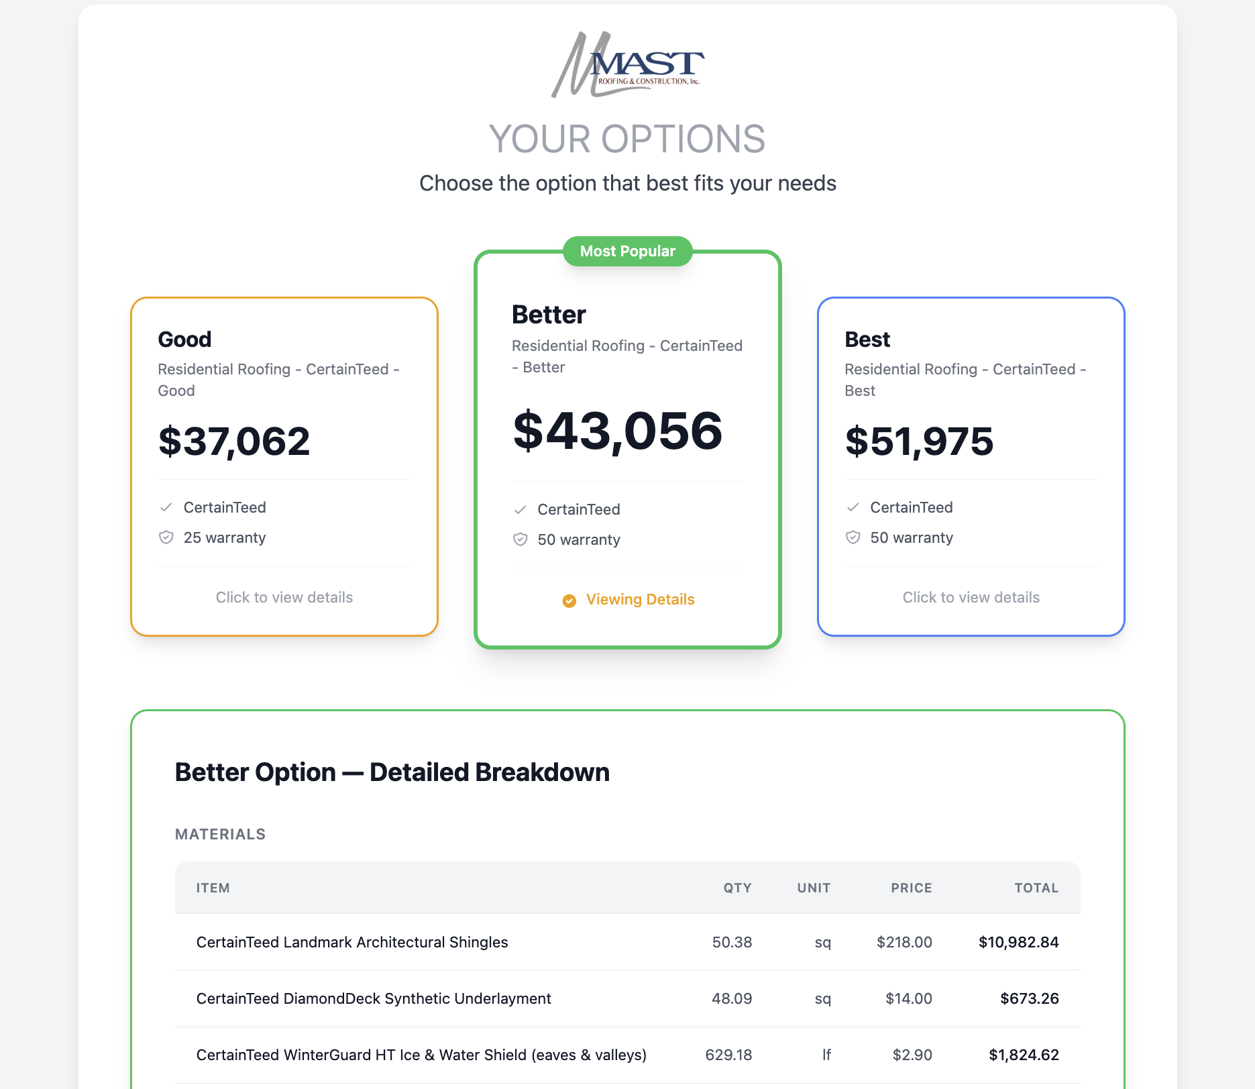Click 'Residential Roofing - CertainTeed - Good' subtitle

click(278, 380)
